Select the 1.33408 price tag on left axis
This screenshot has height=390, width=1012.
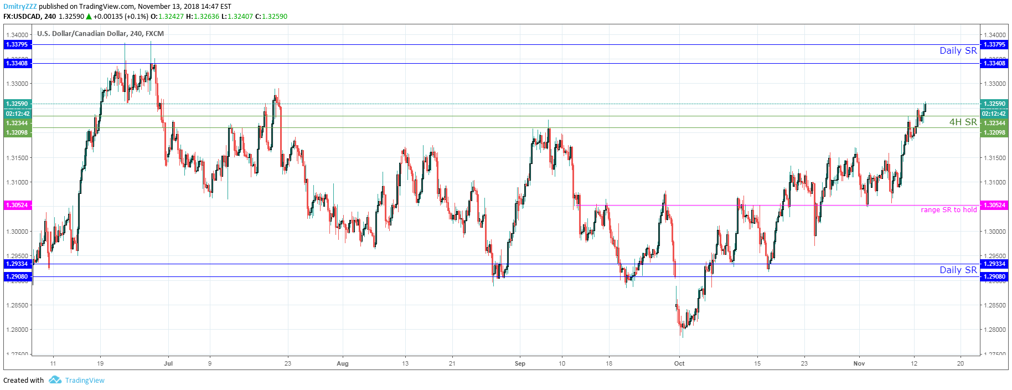click(18, 63)
